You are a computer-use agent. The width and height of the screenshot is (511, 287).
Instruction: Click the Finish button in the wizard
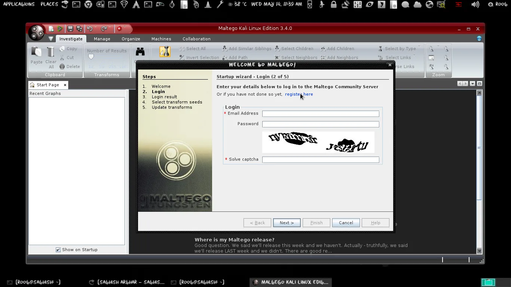click(316, 223)
